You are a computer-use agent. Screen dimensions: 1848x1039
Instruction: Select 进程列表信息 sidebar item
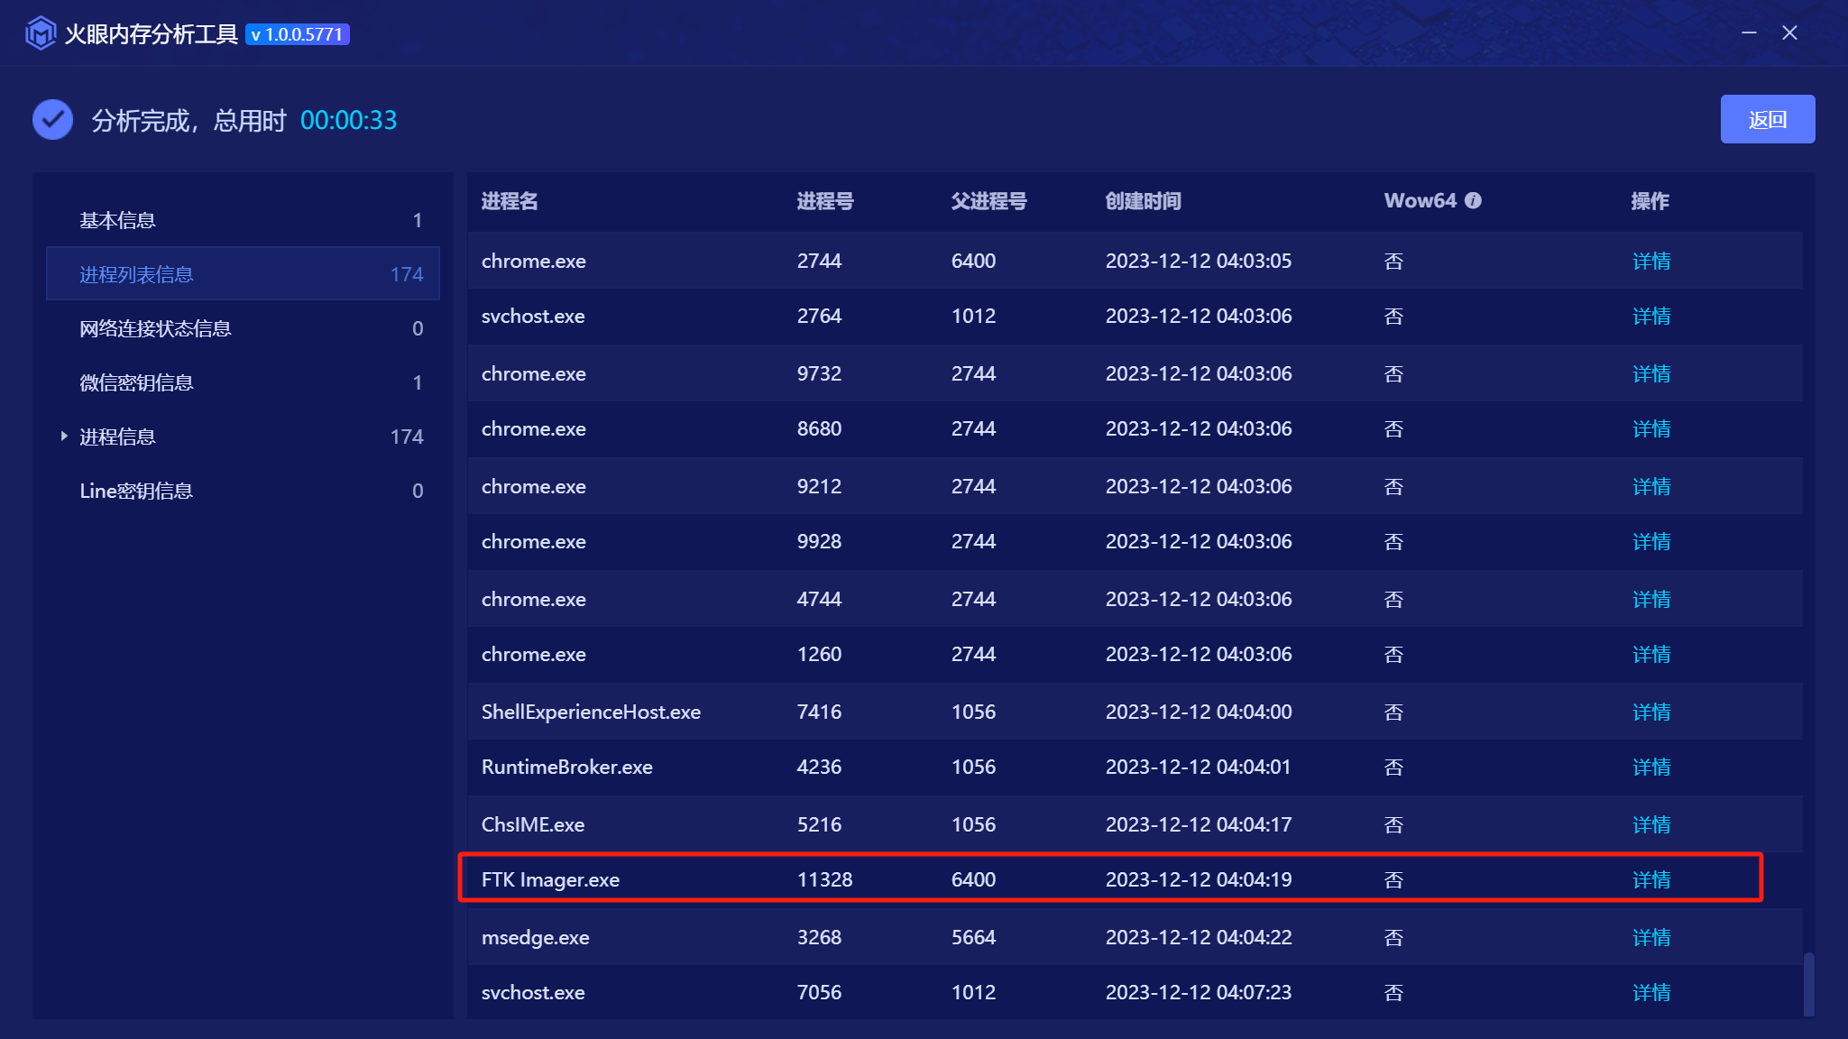(136, 274)
